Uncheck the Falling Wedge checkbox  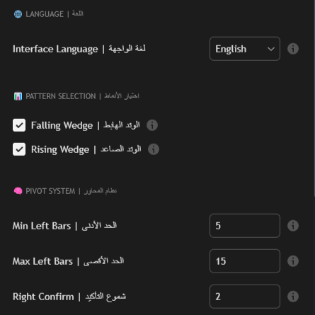click(x=19, y=125)
